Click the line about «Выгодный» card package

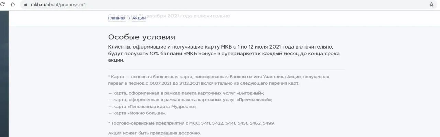186,93
